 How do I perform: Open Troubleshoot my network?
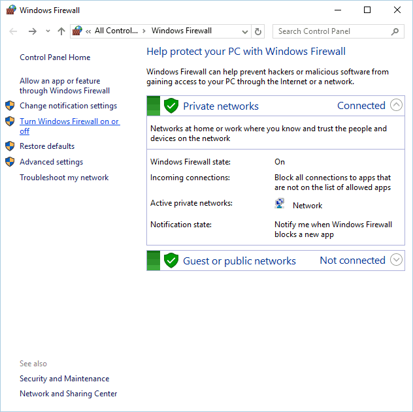pyautogui.click(x=64, y=178)
